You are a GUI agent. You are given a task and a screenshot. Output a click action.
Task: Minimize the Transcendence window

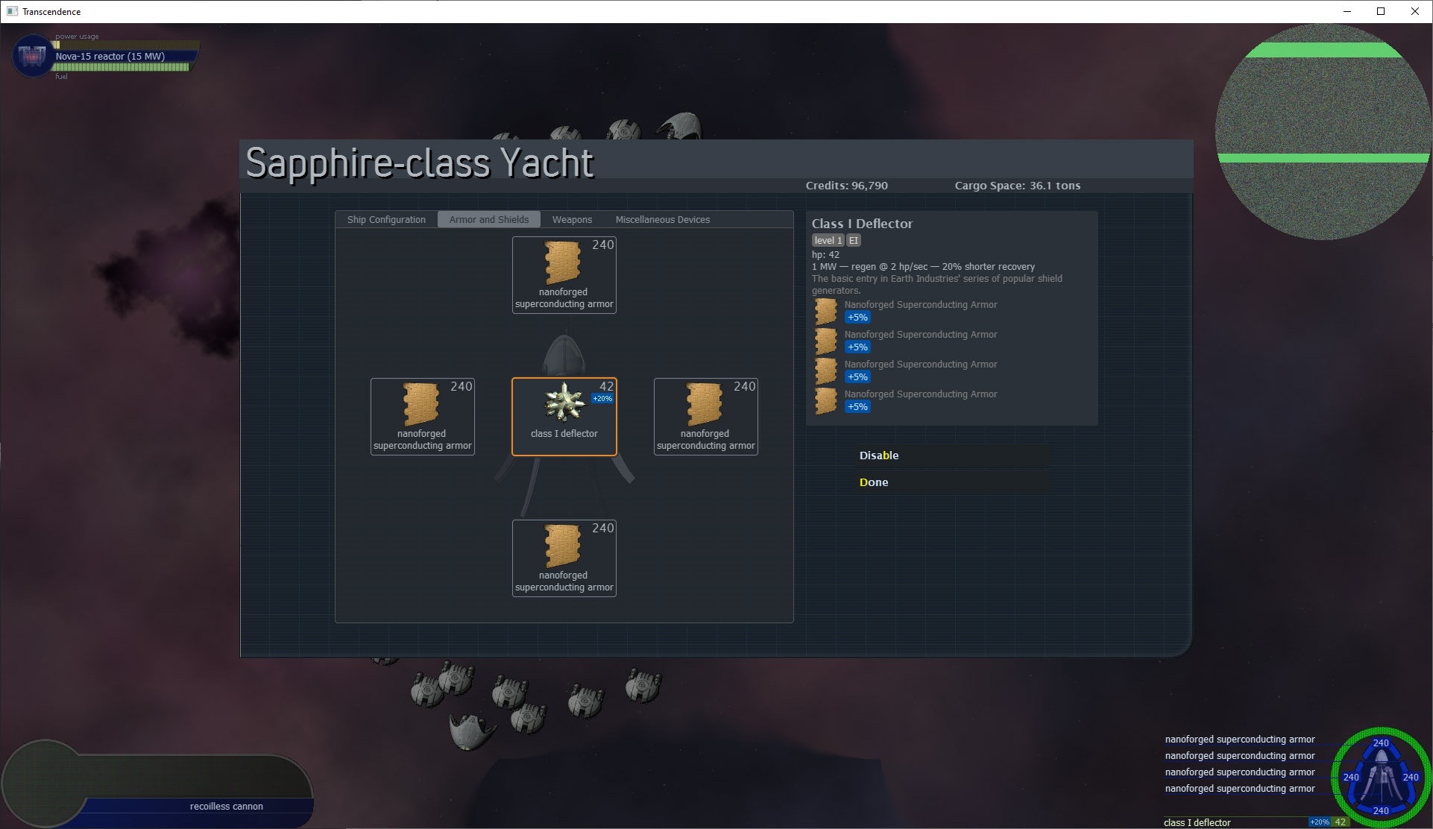click(x=1347, y=11)
